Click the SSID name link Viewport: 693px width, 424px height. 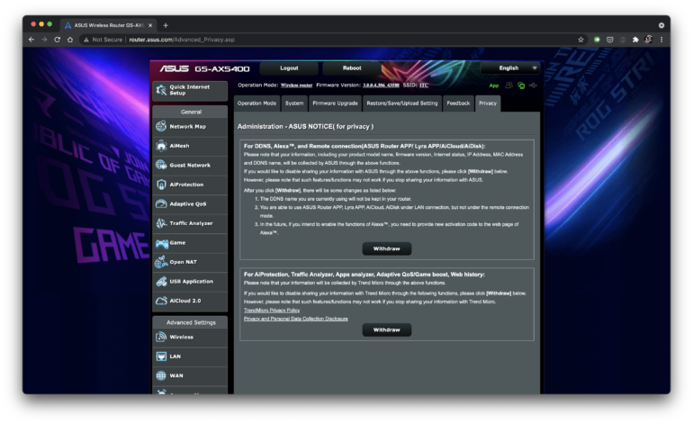pyautogui.click(x=424, y=86)
